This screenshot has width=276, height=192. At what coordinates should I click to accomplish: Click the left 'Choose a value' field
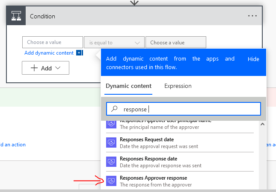pyautogui.click(x=52, y=43)
